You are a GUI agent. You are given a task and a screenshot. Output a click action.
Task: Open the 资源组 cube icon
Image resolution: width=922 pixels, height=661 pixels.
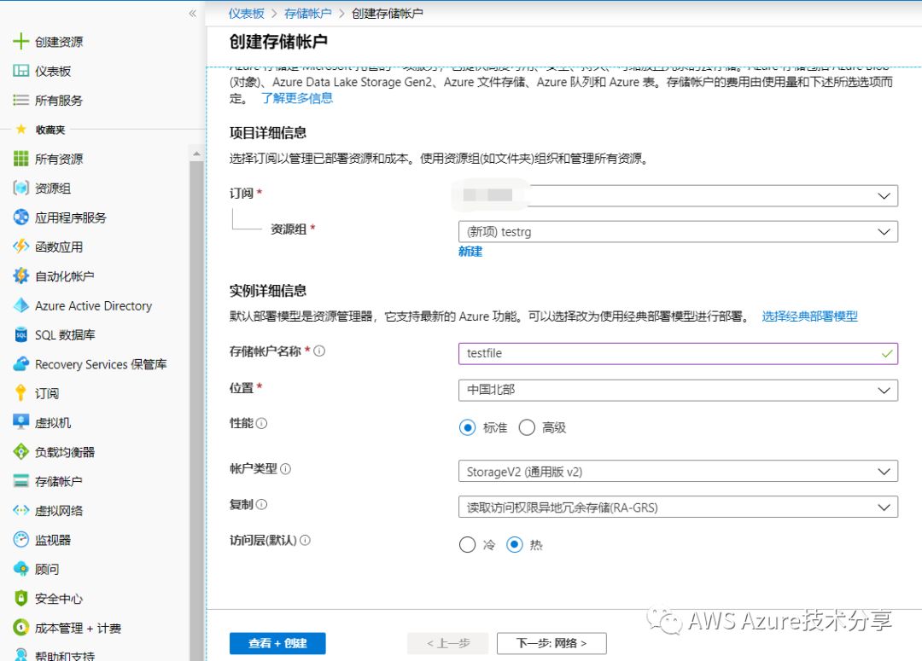(20, 188)
